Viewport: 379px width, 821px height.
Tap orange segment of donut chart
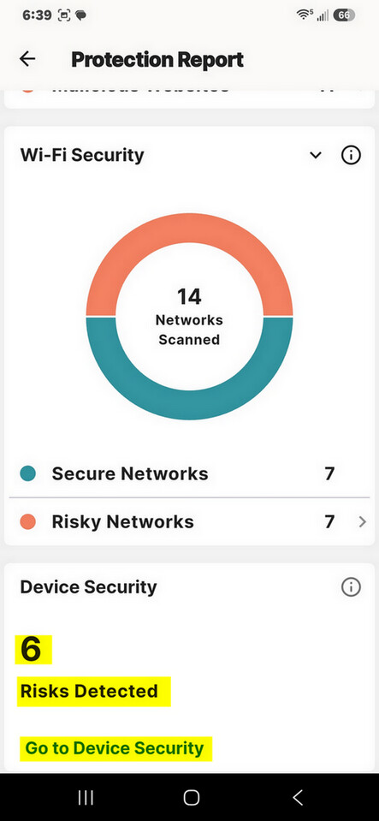[x=190, y=229]
